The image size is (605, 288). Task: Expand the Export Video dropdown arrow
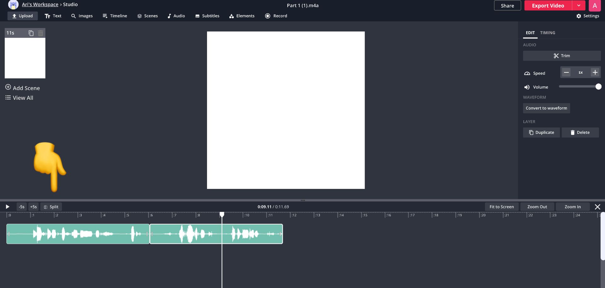(579, 6)
